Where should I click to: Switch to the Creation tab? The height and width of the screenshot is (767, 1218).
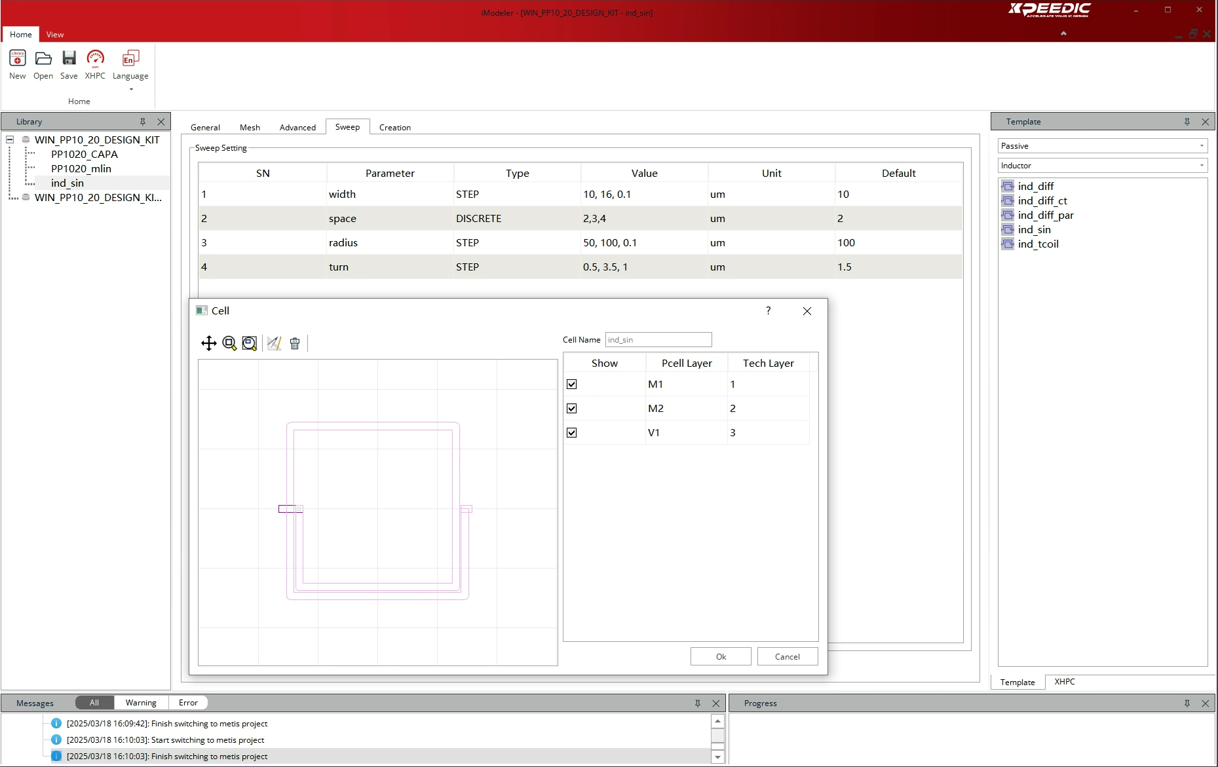395,128
